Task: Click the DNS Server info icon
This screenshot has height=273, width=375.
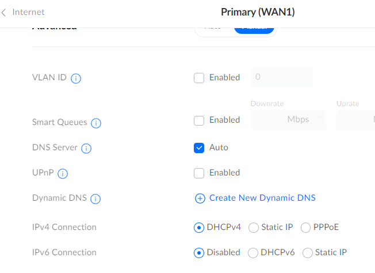Action: pos(86,149)
